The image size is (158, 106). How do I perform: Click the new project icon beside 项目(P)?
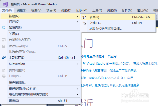[x=84, y=17]
